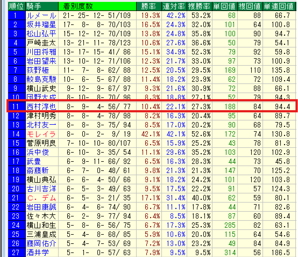
Task: Open jockey C.デム entry
Action: click(x=41, y=198)
